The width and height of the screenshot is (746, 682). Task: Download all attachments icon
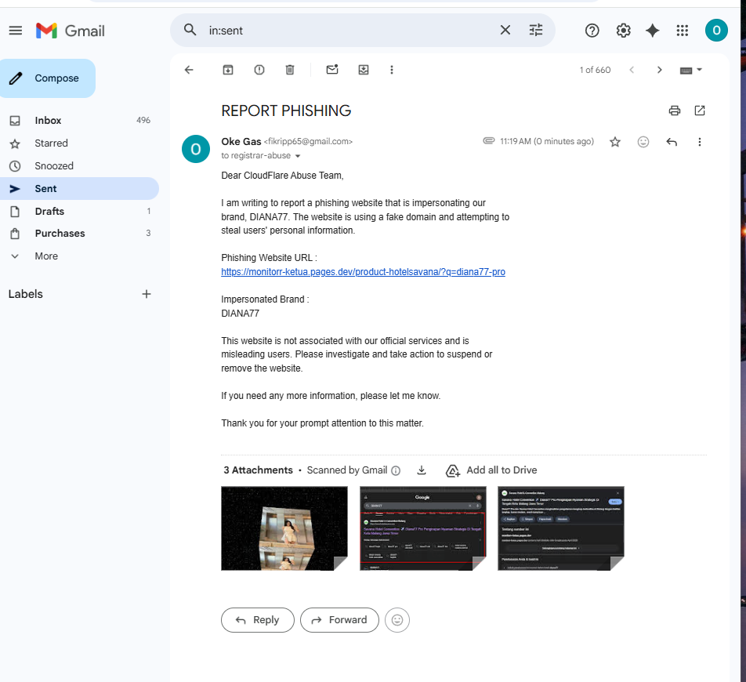pyautogui.click(x=422, y=470)
